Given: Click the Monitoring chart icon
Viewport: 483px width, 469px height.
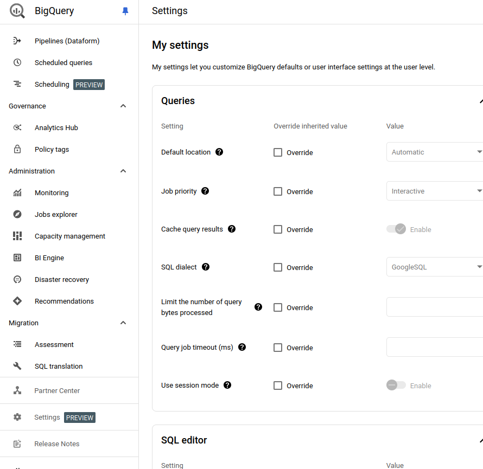Looking at the screenshot, I should pos(17,192).
